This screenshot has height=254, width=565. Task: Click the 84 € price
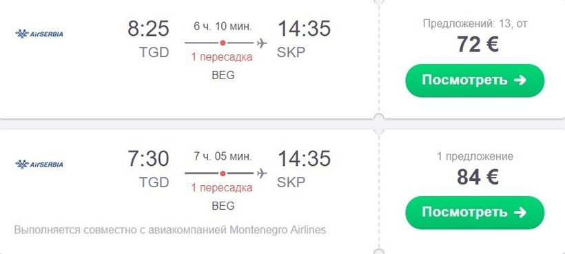point(477,177)
